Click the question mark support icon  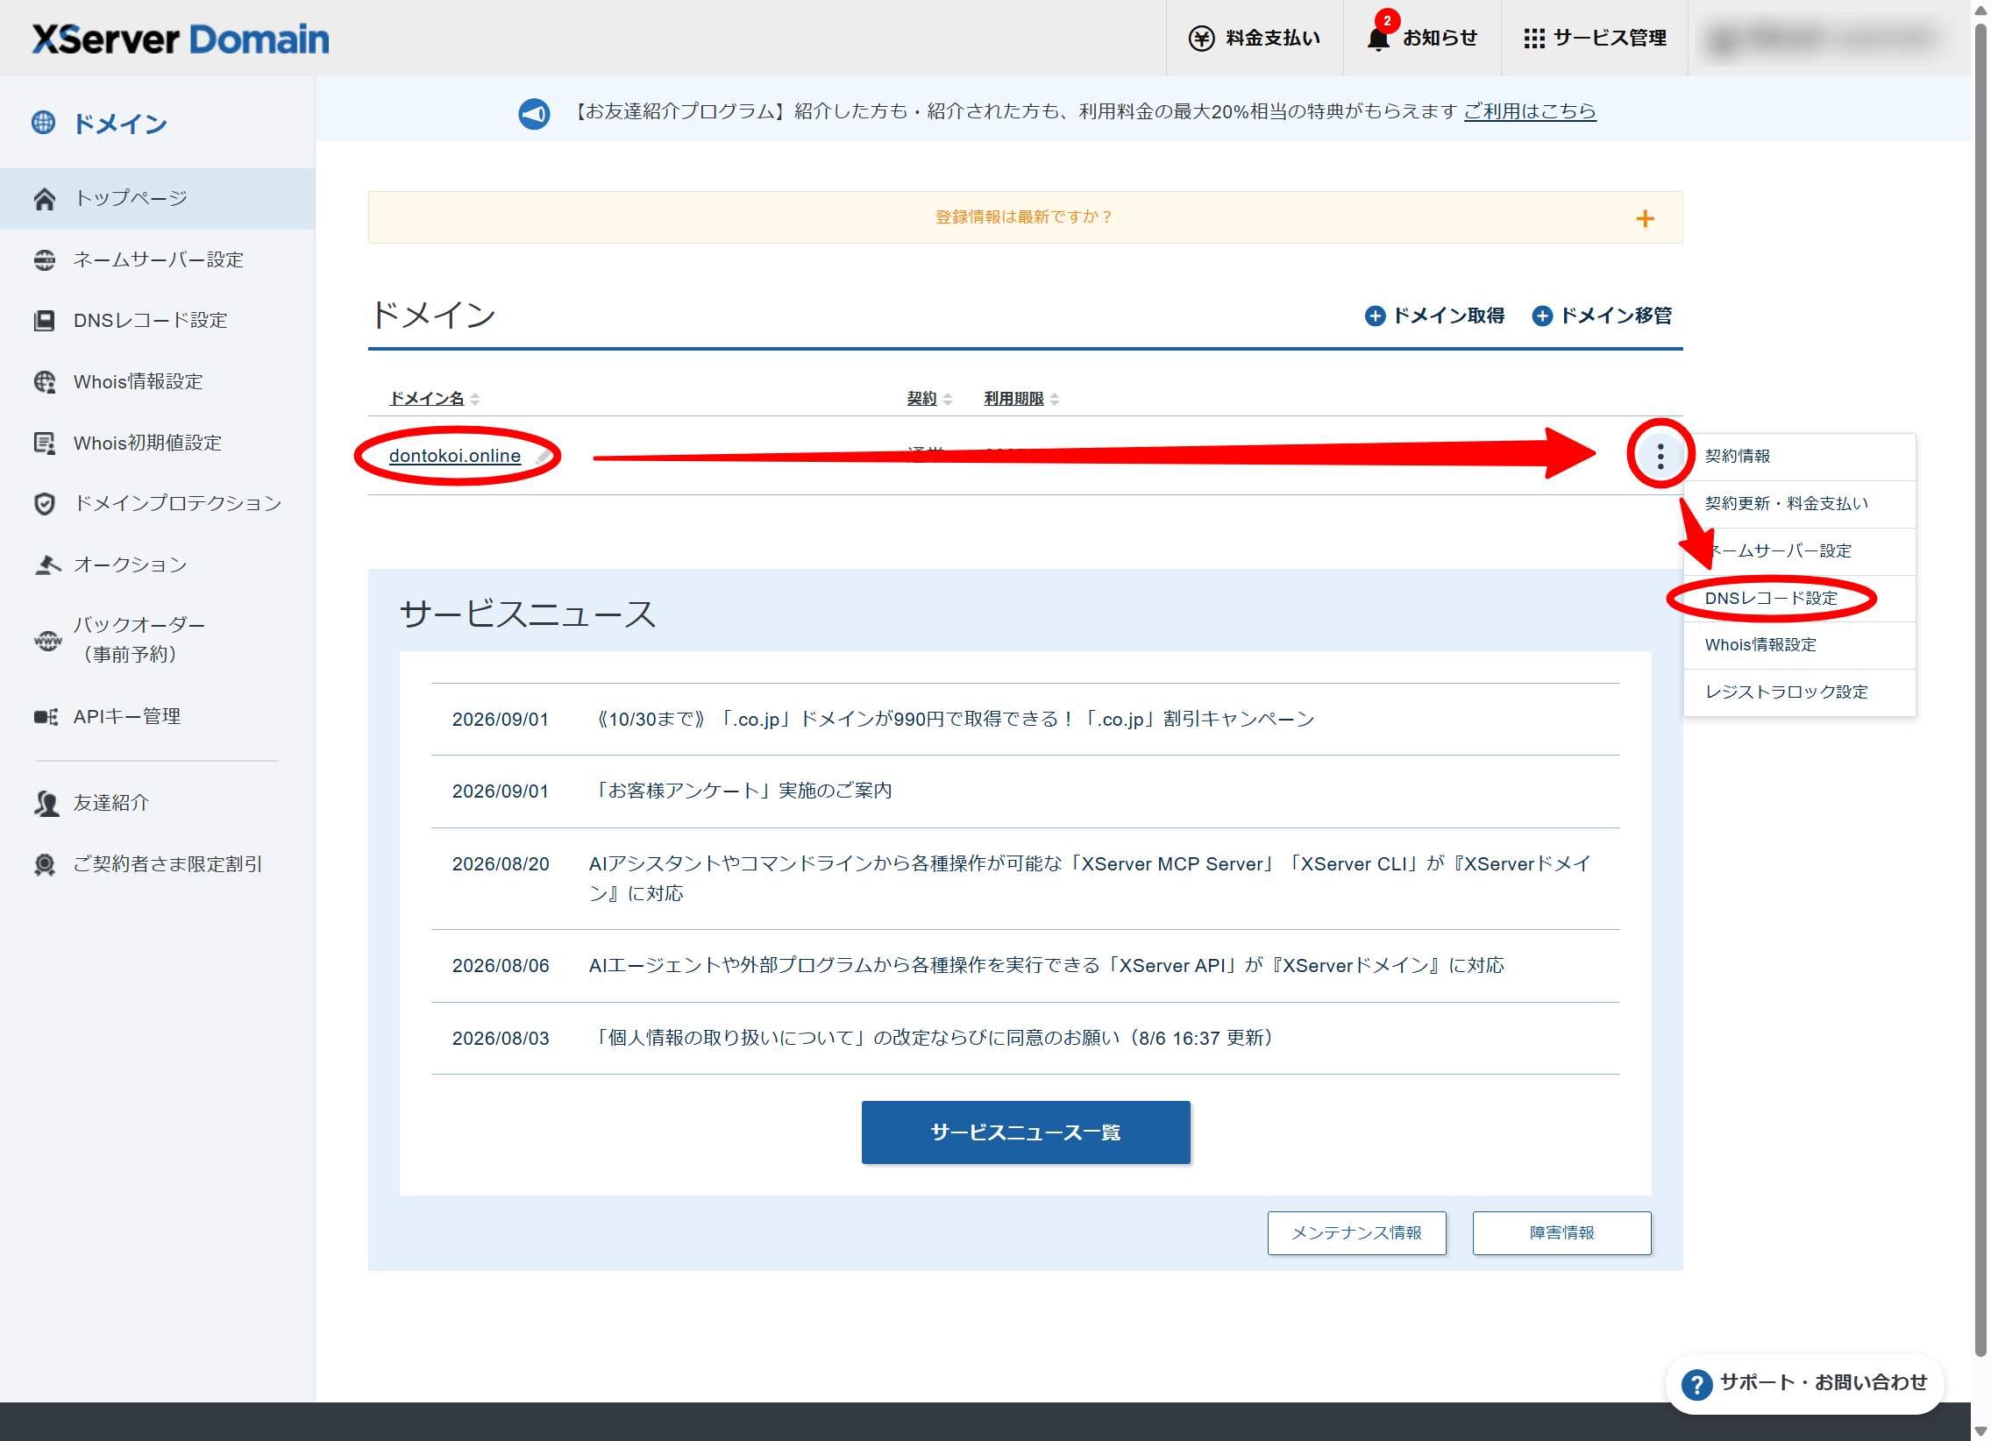click(x=1696, y=1384)
